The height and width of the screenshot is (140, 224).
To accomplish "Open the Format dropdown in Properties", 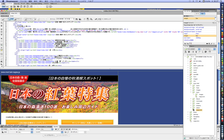I will (26, 129).
